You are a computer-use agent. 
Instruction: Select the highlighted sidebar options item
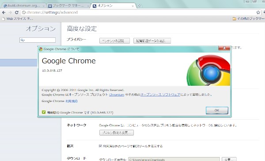click(19, 62)
